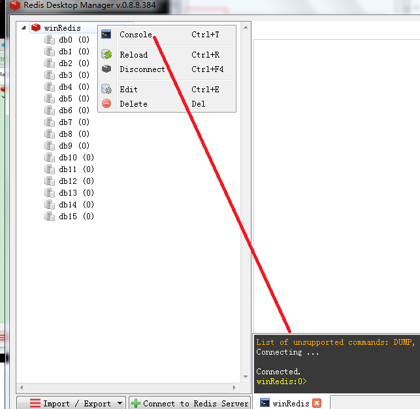Click the winRedis:0> console prompt

coord(282,382)
